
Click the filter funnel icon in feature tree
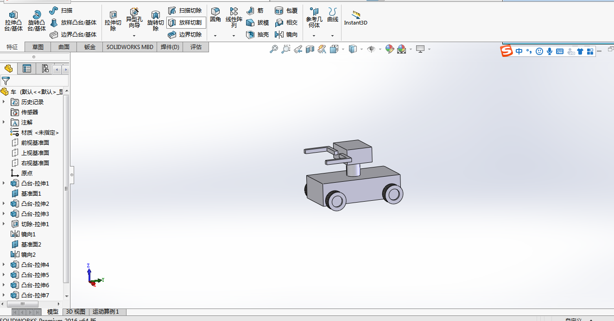click(x=6, y=81)
